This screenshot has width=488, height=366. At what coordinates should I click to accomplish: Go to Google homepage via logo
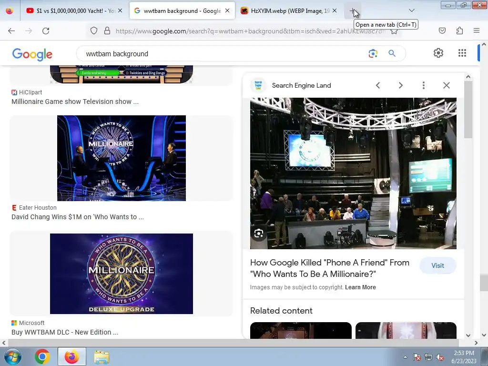(x=32, y=54)
